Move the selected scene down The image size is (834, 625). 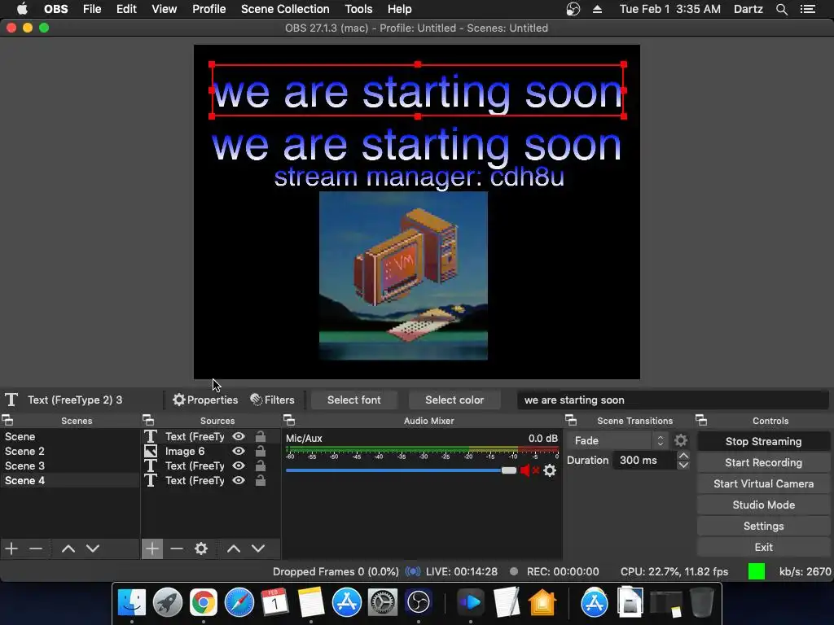point(93,549)
